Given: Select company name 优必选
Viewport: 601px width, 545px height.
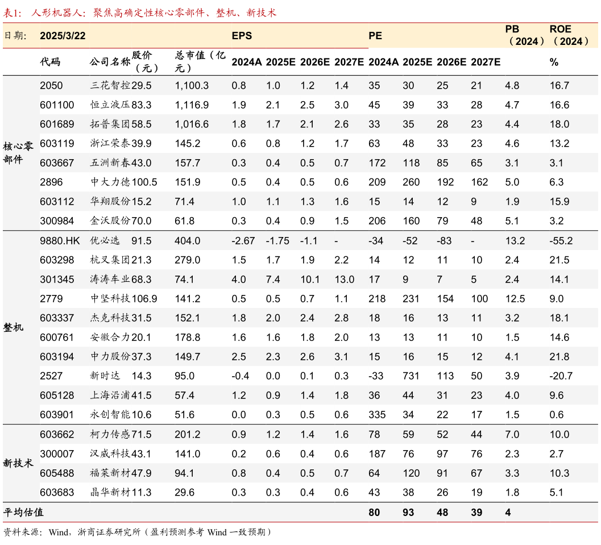Looking at the screenshot, I should coord(105,241).
